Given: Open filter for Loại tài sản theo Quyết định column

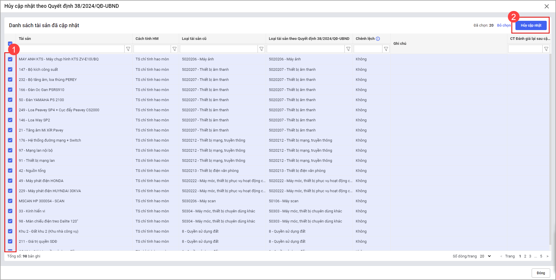Looking at the screenshot, I should click(348, 49).
